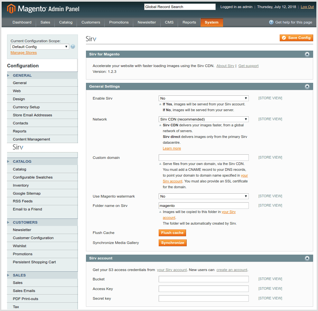
Task: Select Currency Setup in the sidebar
Action: [x=26, y=107]
